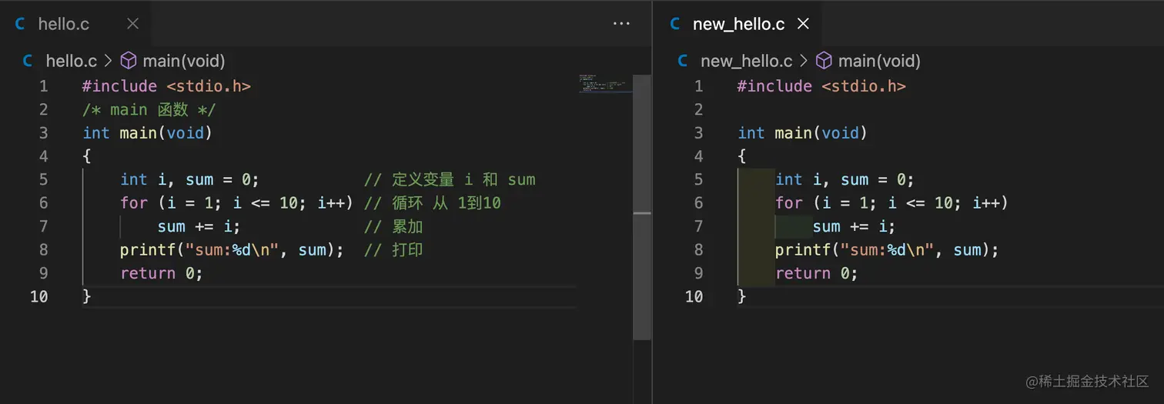Click the opening brace on line 4 of hello.c

[x=87, y=156]
